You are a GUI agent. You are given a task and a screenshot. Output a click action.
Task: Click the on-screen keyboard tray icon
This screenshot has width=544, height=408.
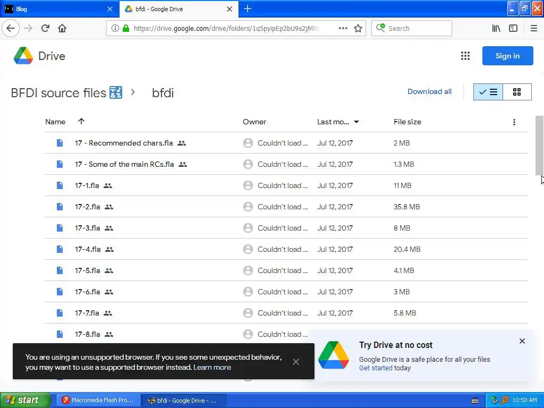pos(475,401)
